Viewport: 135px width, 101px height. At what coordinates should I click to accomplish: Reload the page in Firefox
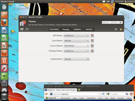(x=103, y=94)
